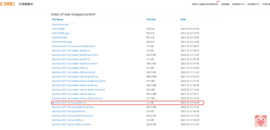Open the SHA1SUMS.gpg file link

60,33
